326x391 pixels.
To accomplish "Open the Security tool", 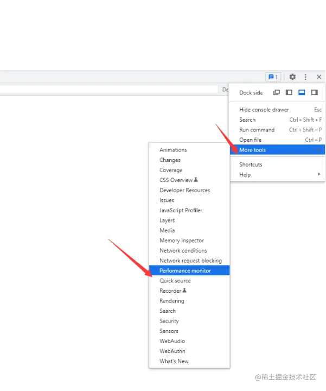I will coord(189,321).
